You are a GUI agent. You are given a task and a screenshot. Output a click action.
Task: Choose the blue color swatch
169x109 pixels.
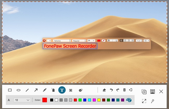pyautogui.click(x=85, y=100)
